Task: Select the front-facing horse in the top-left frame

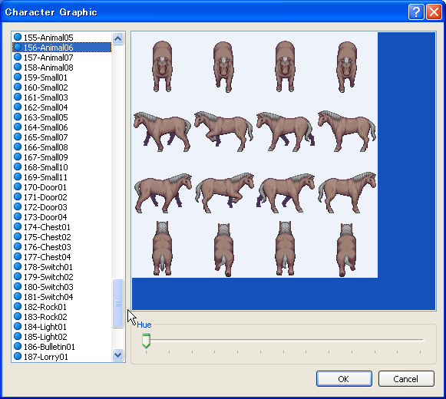Action: (162, 66)
